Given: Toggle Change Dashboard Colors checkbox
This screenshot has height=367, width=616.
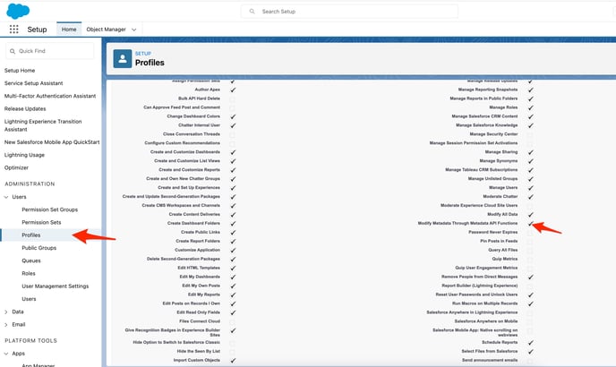Looking at the screenshot, I should [x=233, y=116].
